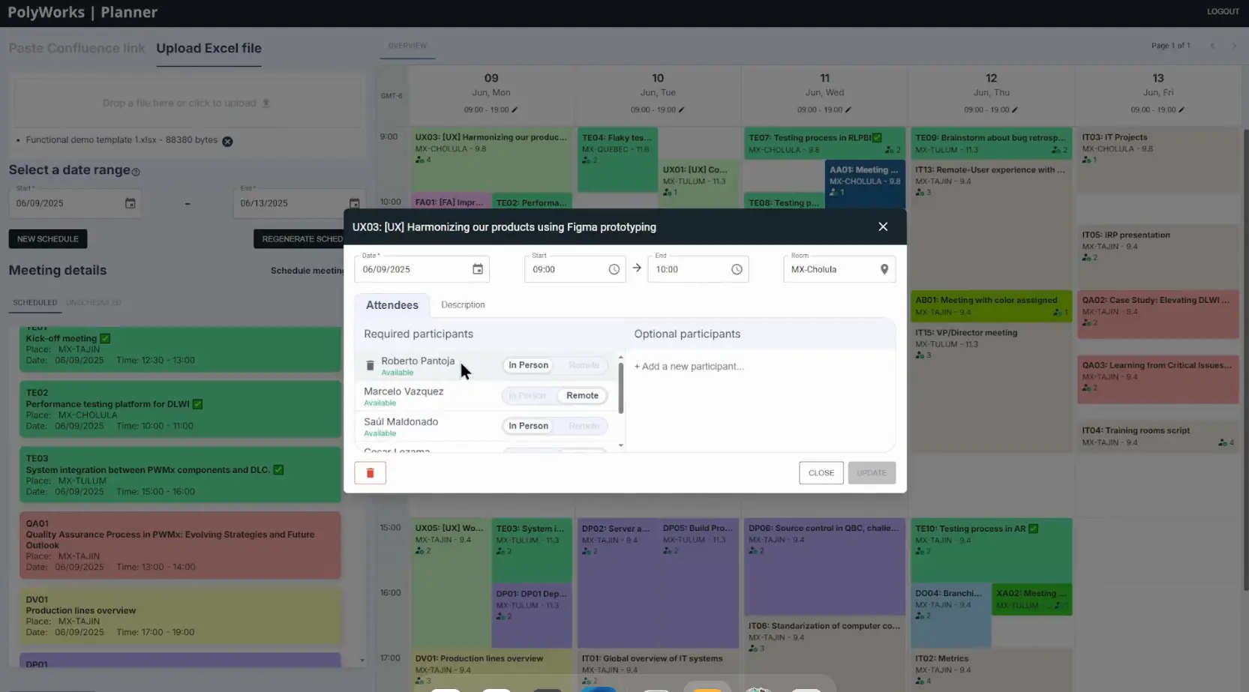Go to next schedule page chevron
Image resolution: width=1249 pixels, height=692 pixels.
[1233, 46]
